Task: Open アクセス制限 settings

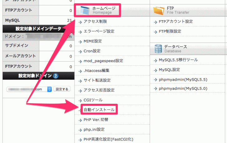Action: (95, 21)
